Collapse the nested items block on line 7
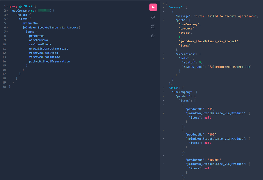This screenshot has width=263, height=180. click(7, 32)
